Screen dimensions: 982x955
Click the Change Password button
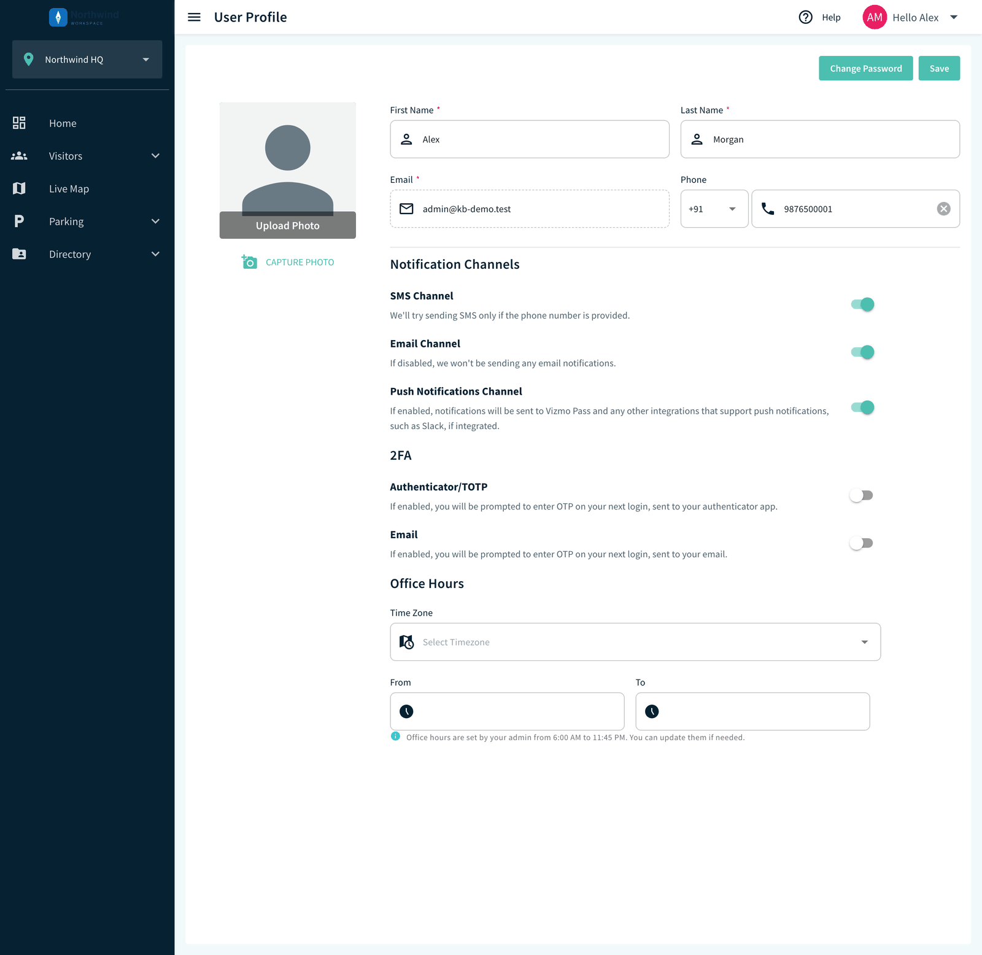pyautogui.click(x=865, y=68)
